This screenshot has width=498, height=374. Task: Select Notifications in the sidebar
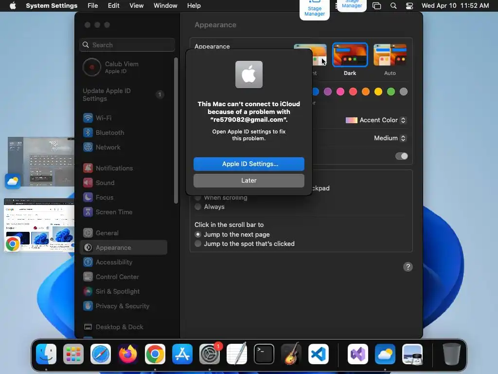pyautogui.click(x=124, y=168)
